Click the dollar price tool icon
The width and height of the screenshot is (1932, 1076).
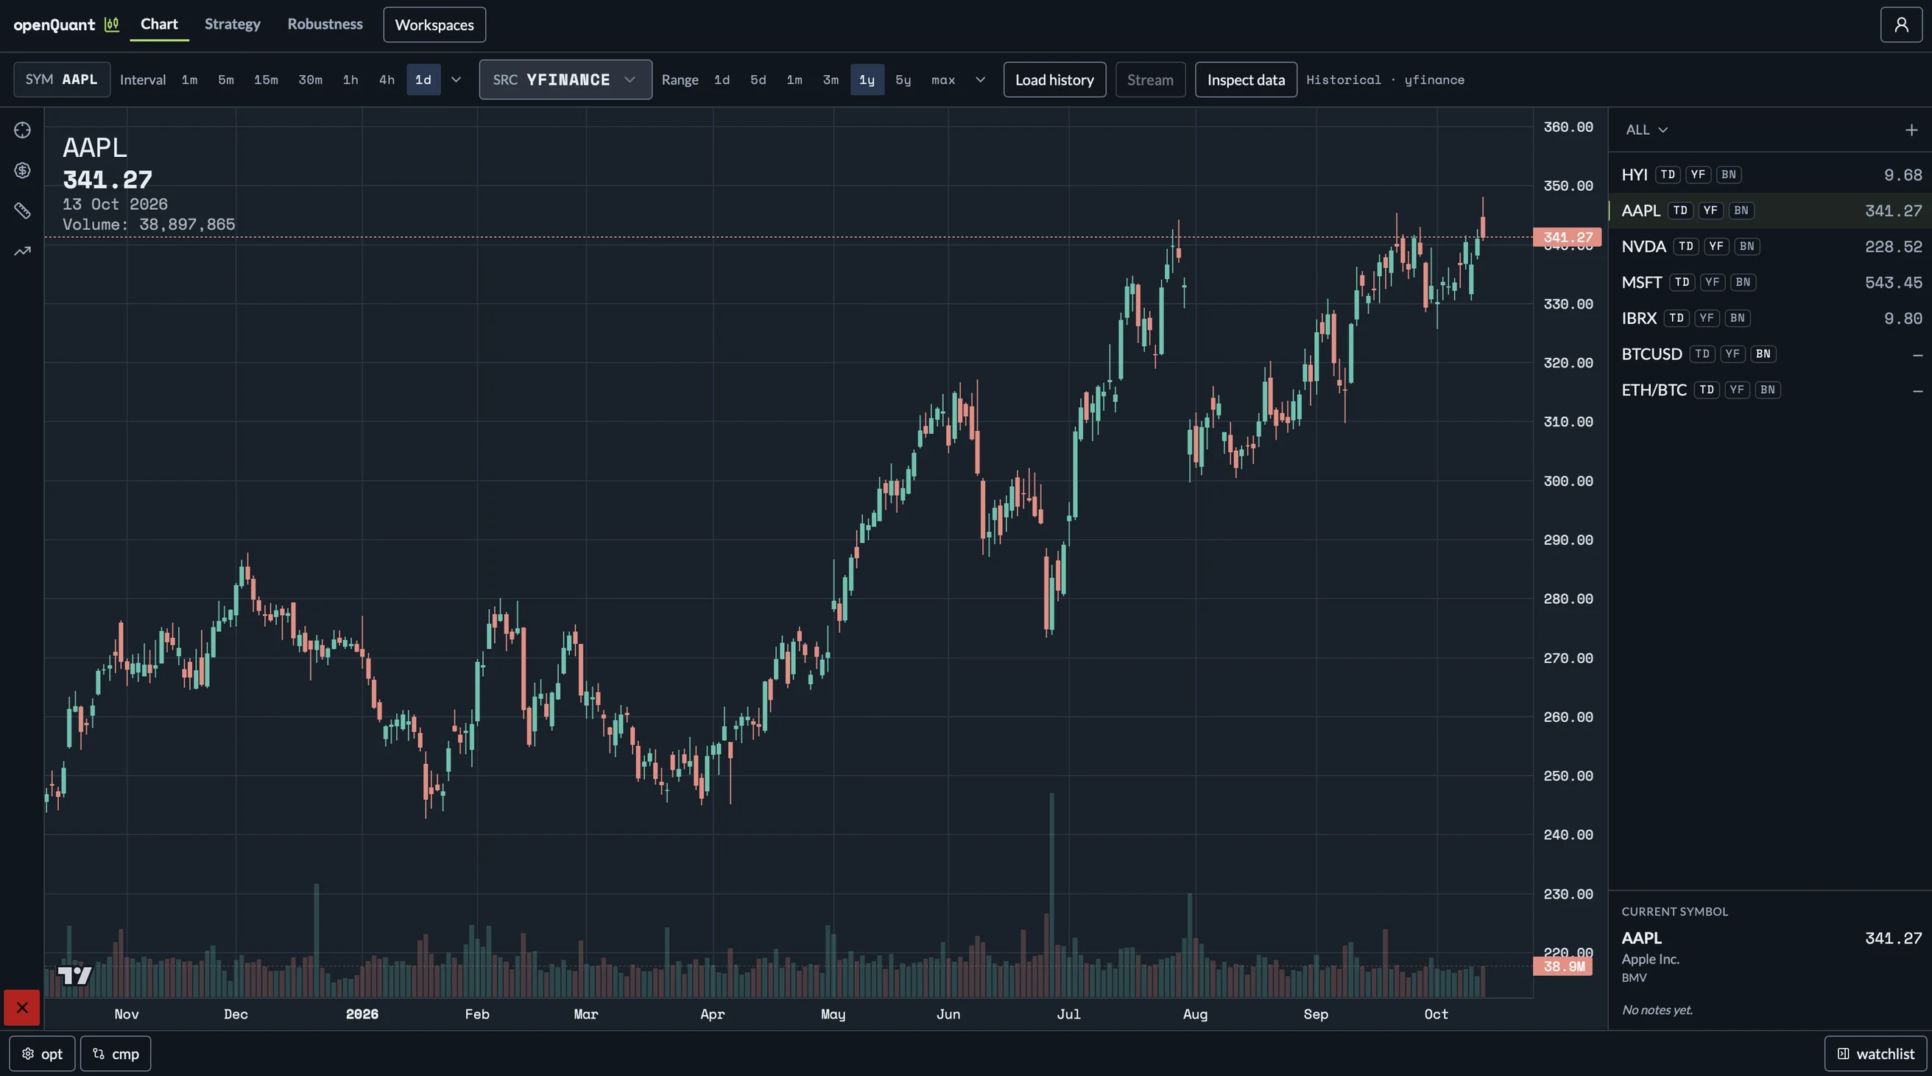coord(23,170)
